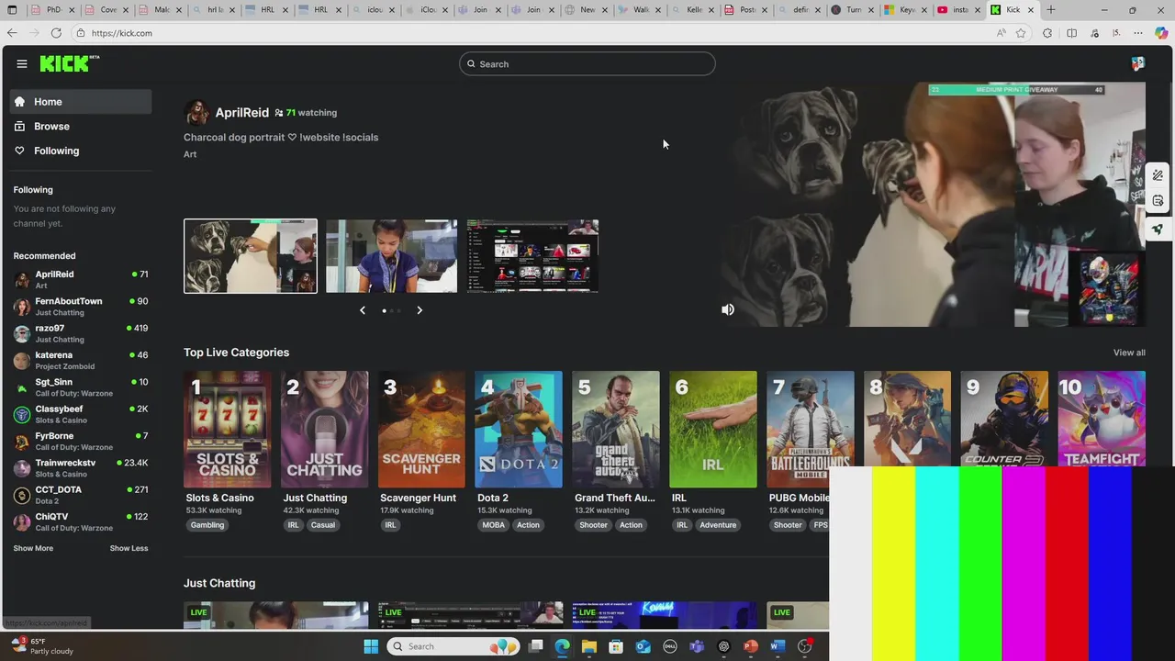Image resolution: width=1175 pixels, height=661 pixels.
Task: Open browser Read aloud icon
Action: click(x=1001, y=33)
